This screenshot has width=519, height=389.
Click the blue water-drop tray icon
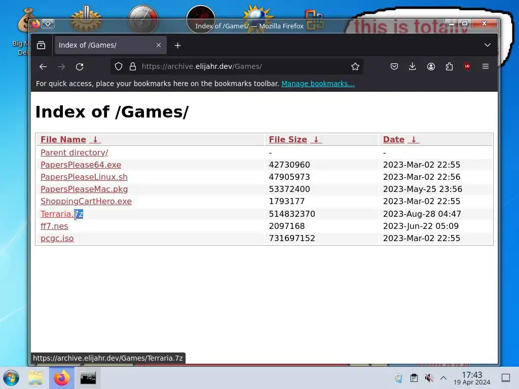point(398,378)
